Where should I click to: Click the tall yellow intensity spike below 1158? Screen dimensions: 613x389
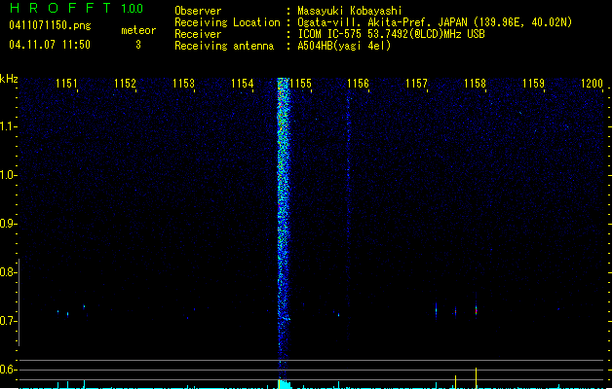[476, 377]
